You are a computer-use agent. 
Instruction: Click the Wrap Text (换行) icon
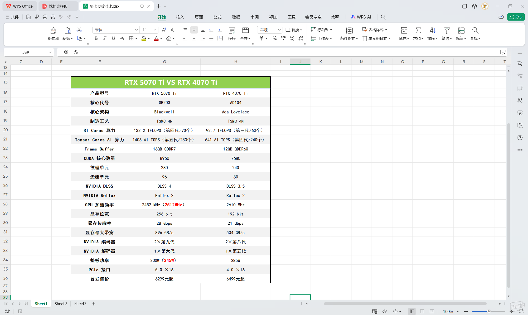pyautogui.click(x=232, y=30)
